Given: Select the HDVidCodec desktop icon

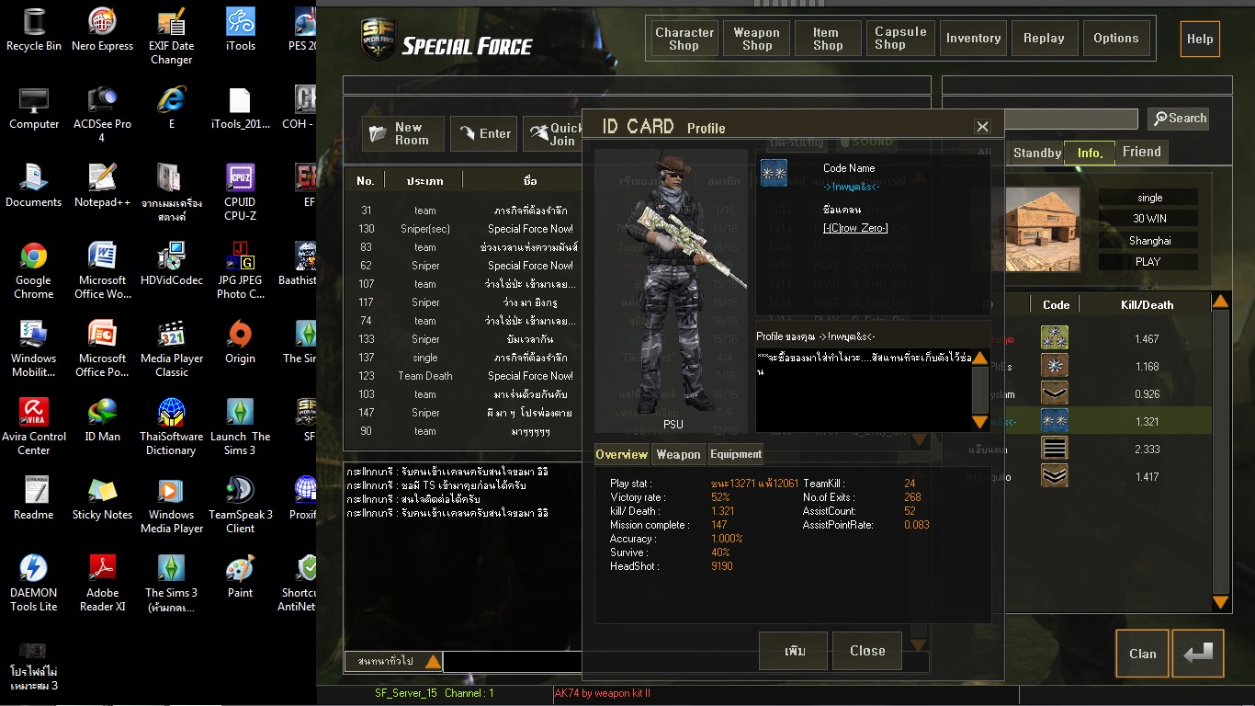Looking at the screenshot, I should coord(171,264).
